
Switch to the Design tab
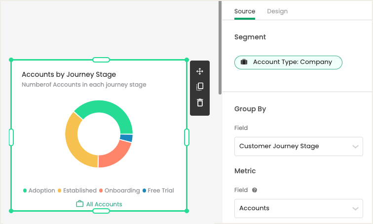[x=277, y=11]
